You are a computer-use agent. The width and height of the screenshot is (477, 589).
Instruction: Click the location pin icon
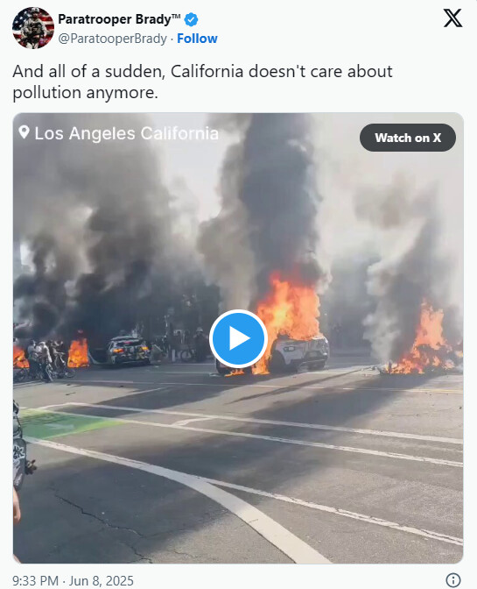tap(24, 132)
